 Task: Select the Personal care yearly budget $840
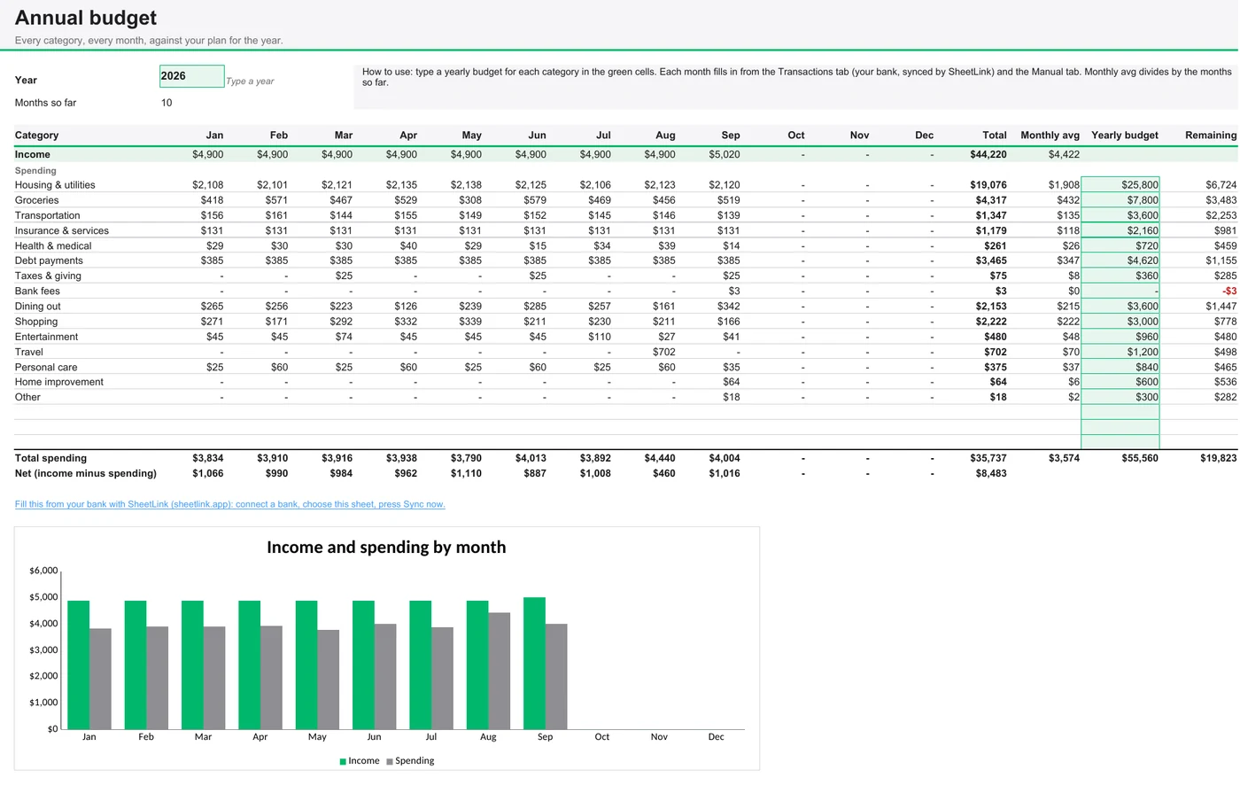click(x=1120, y=367)
